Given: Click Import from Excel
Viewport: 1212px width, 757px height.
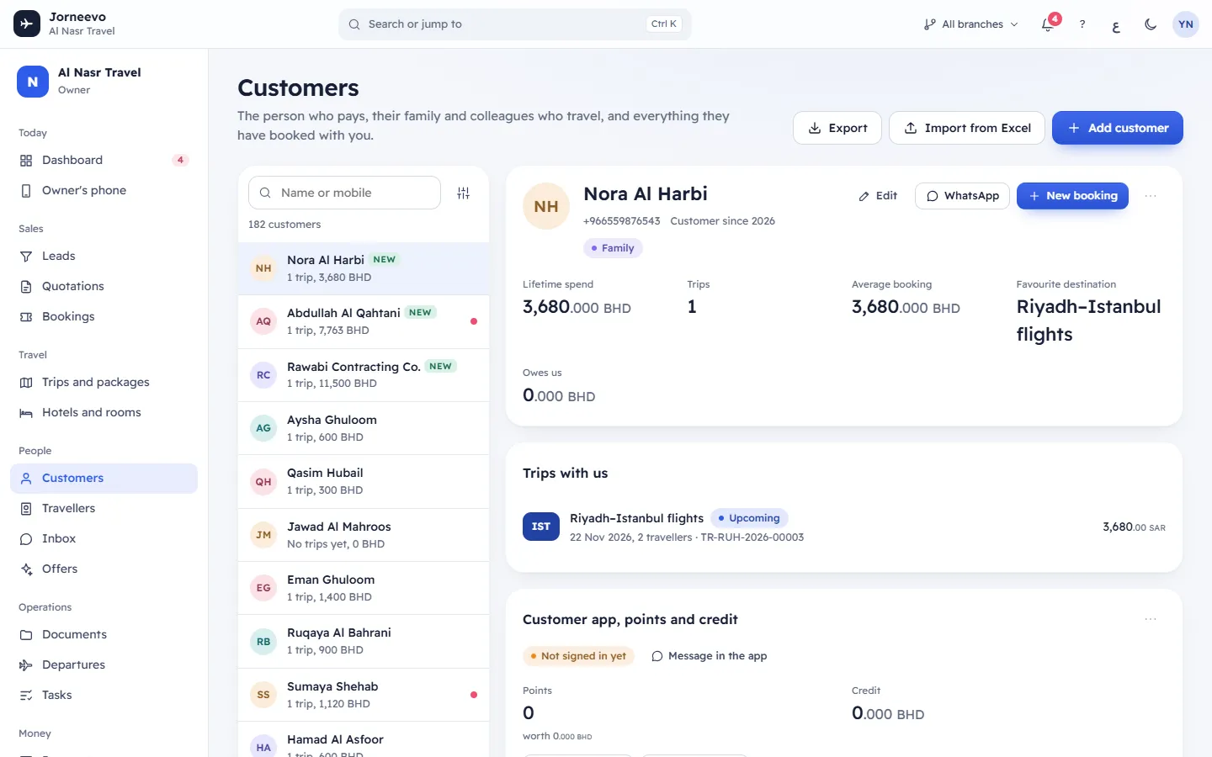Looking at the screenshot, I should (x=967, y=128).
